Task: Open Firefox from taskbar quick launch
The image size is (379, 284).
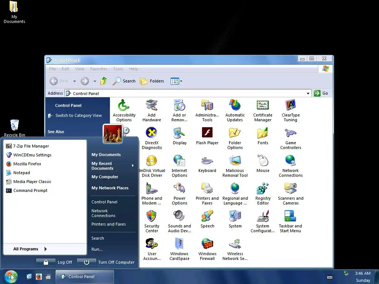Action: click(x=38, y=277)
